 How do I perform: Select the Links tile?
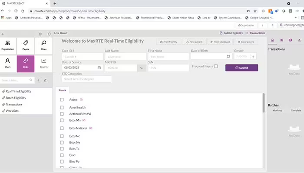click(26, 64)
